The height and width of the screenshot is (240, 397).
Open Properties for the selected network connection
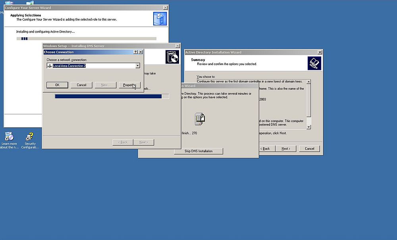(x=129, y=85)
